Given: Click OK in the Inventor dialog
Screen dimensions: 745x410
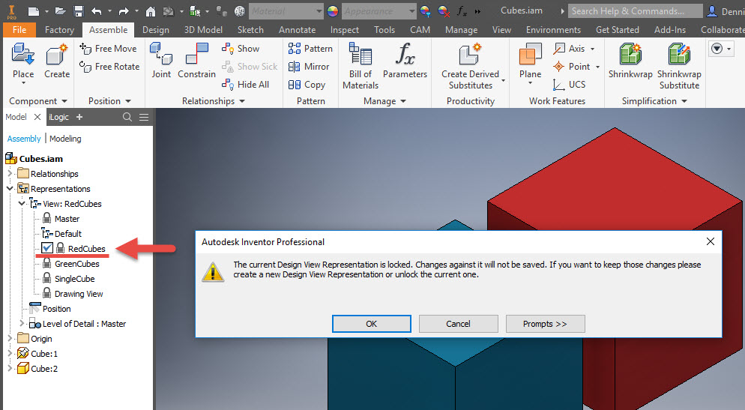Looking at the screenshot, I should click(x=372, y=324).
